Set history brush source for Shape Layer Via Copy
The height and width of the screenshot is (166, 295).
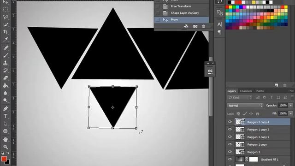158,13
